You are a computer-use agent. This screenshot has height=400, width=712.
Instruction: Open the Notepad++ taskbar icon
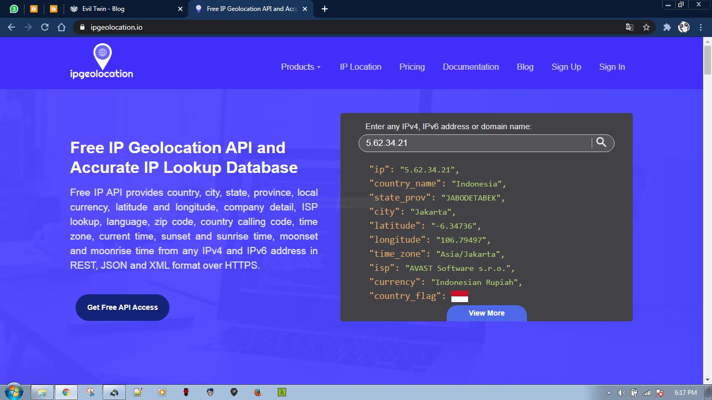pos(138,392)
